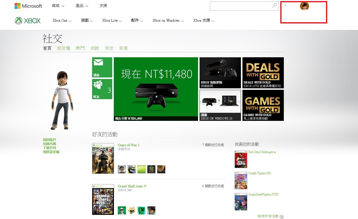Screen dimensions: 358x219
Task: Click the Xbox Live dark gamerpic under Gears of War 3
Action: (151, 169)
